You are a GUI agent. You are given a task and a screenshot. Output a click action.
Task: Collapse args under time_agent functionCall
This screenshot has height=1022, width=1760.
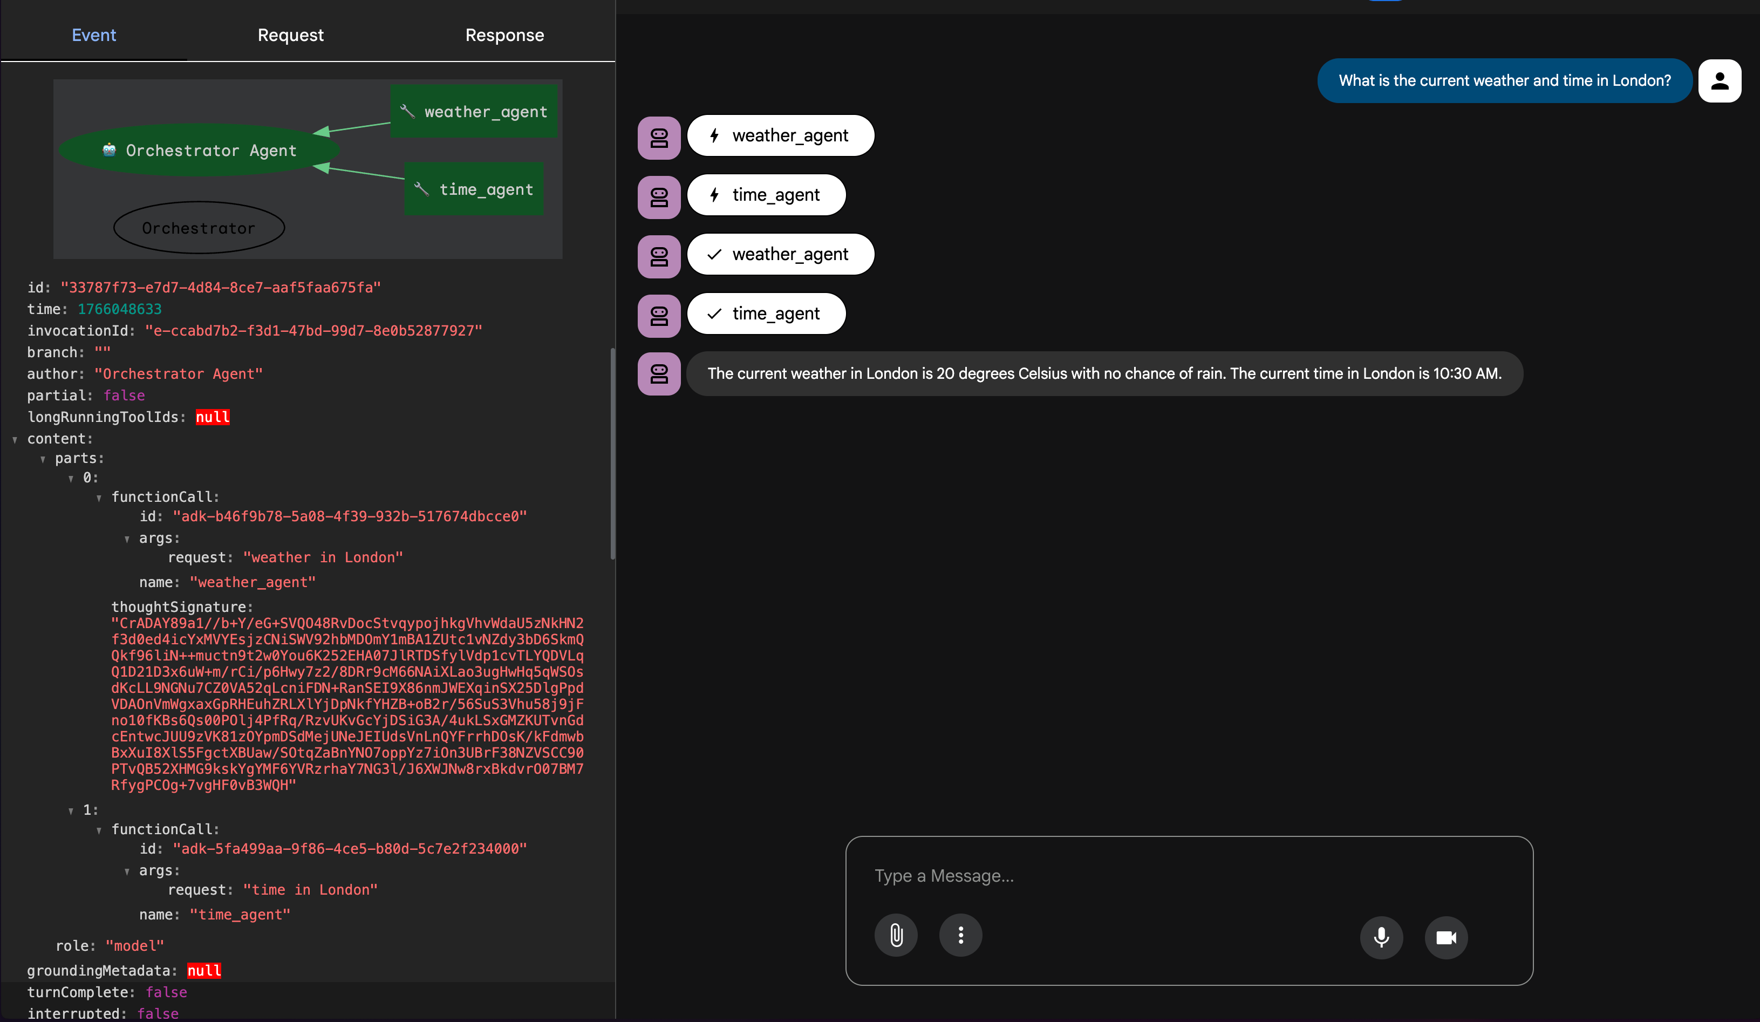(126, 871)
